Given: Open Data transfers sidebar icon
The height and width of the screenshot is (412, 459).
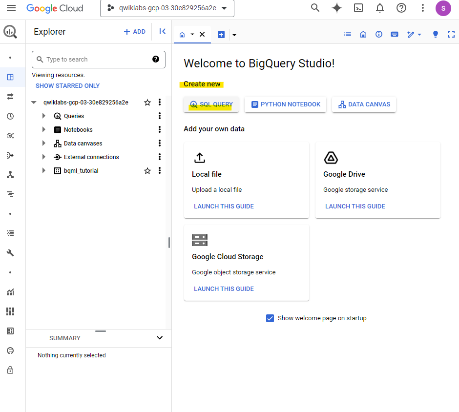Looking at the screenshot, I should (10, 97).
